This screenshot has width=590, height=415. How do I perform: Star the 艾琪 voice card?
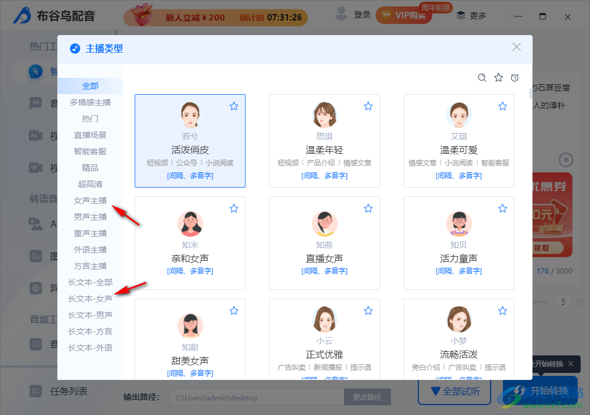tap(502, 106)
